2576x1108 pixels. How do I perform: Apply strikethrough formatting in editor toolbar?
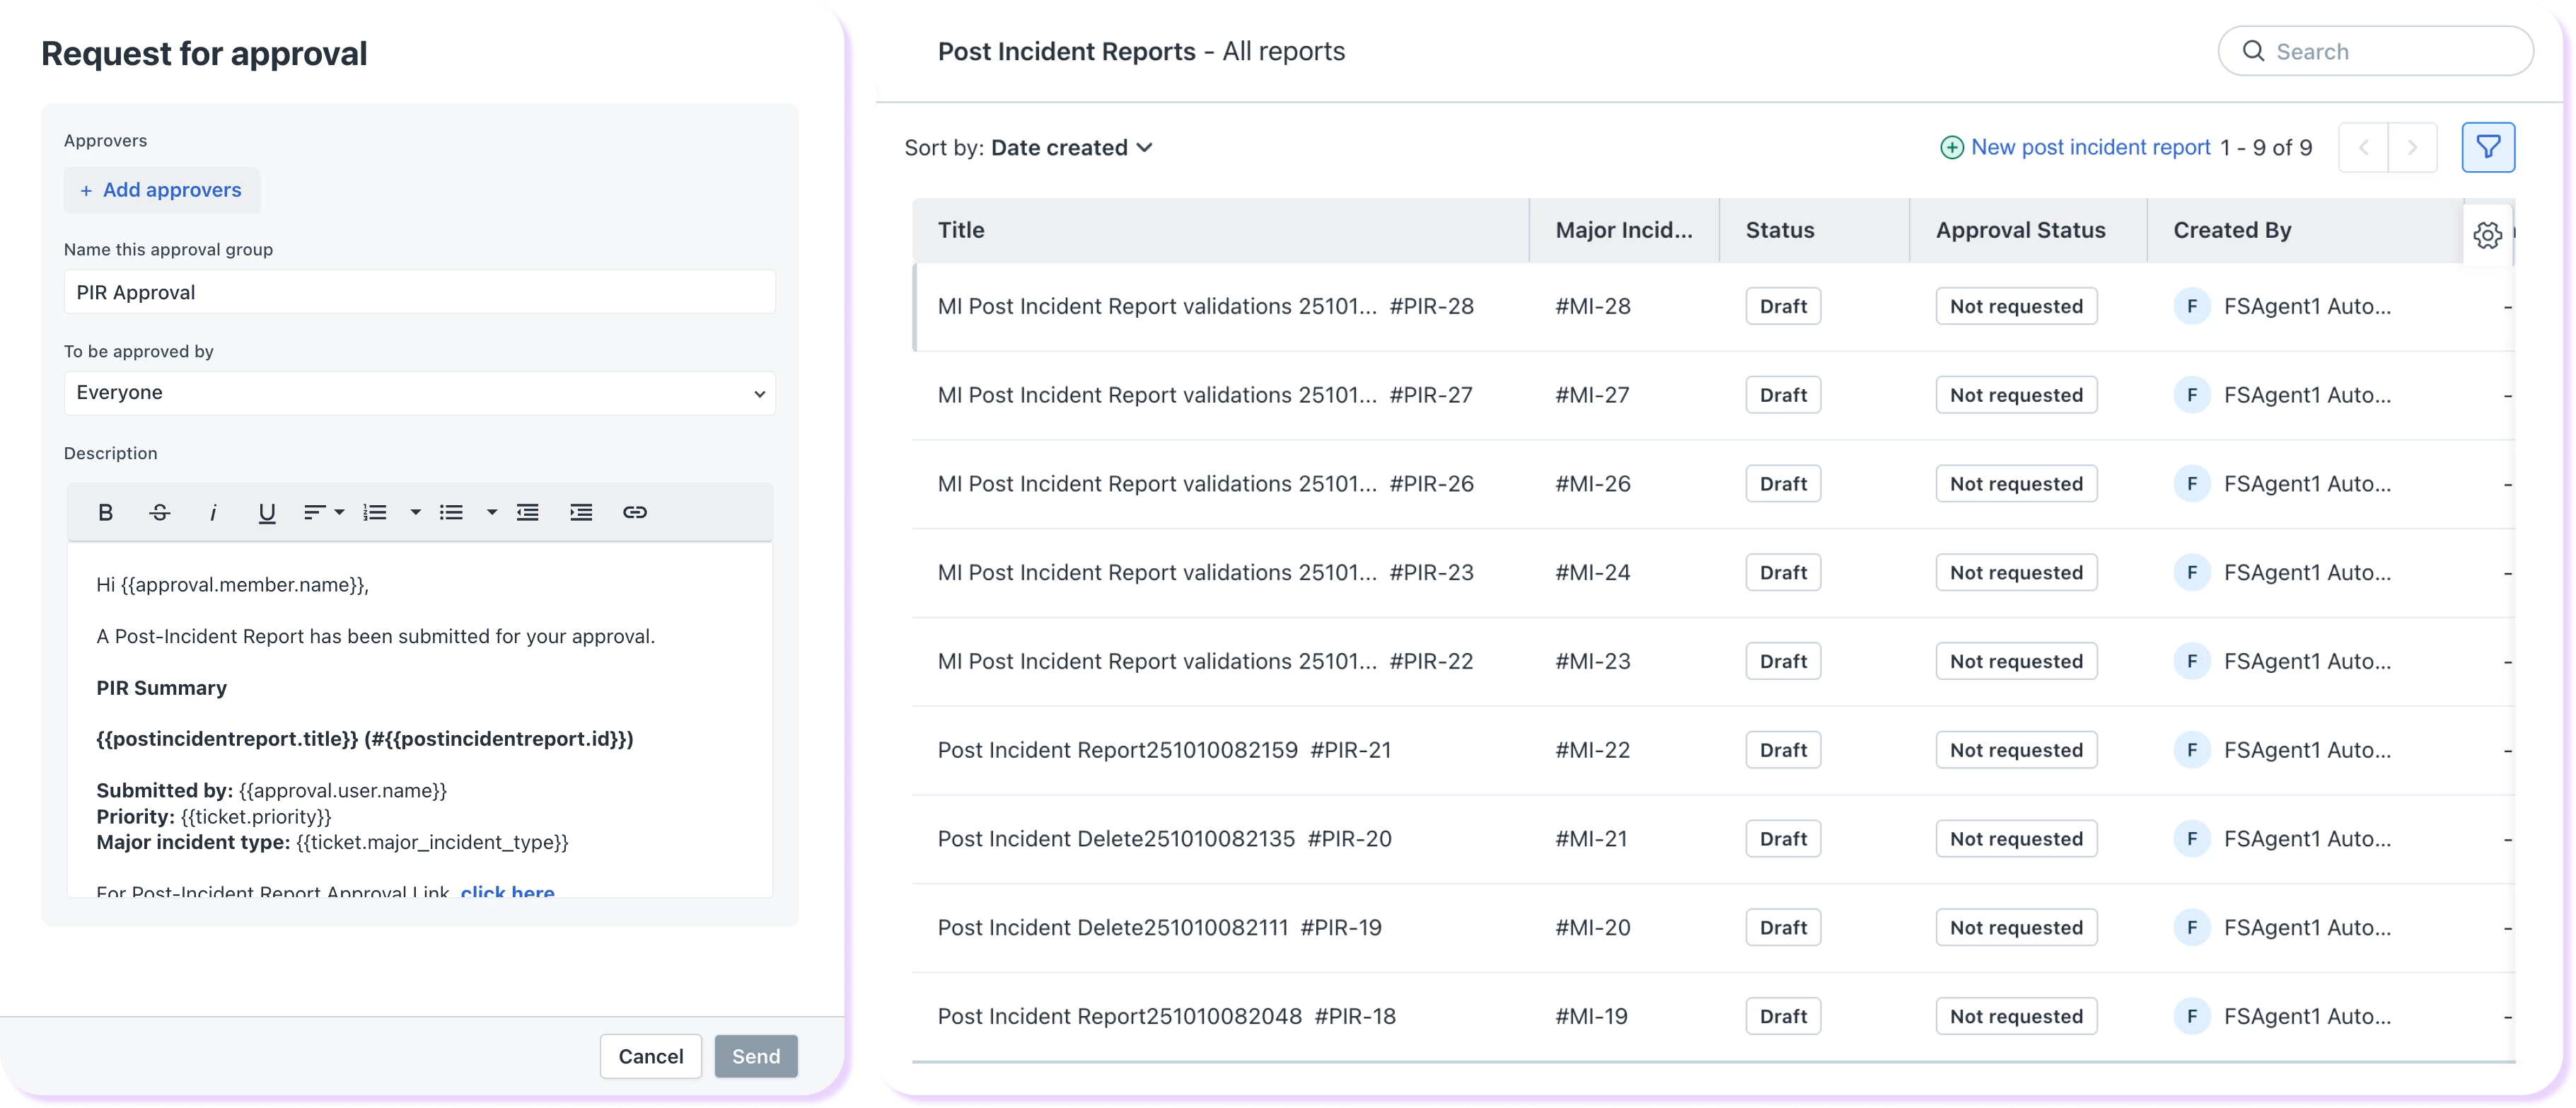click(159, 513)
